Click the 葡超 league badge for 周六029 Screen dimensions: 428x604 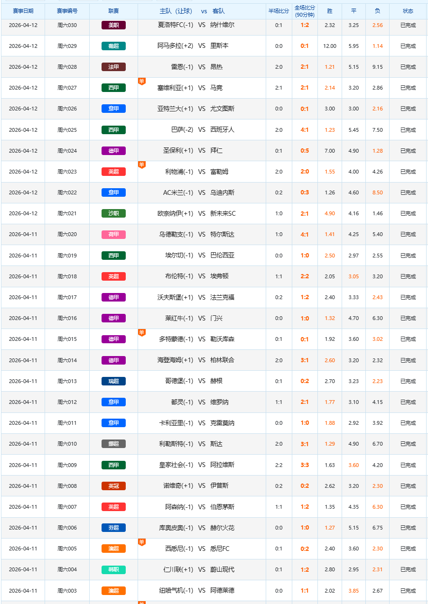point(113,46)
